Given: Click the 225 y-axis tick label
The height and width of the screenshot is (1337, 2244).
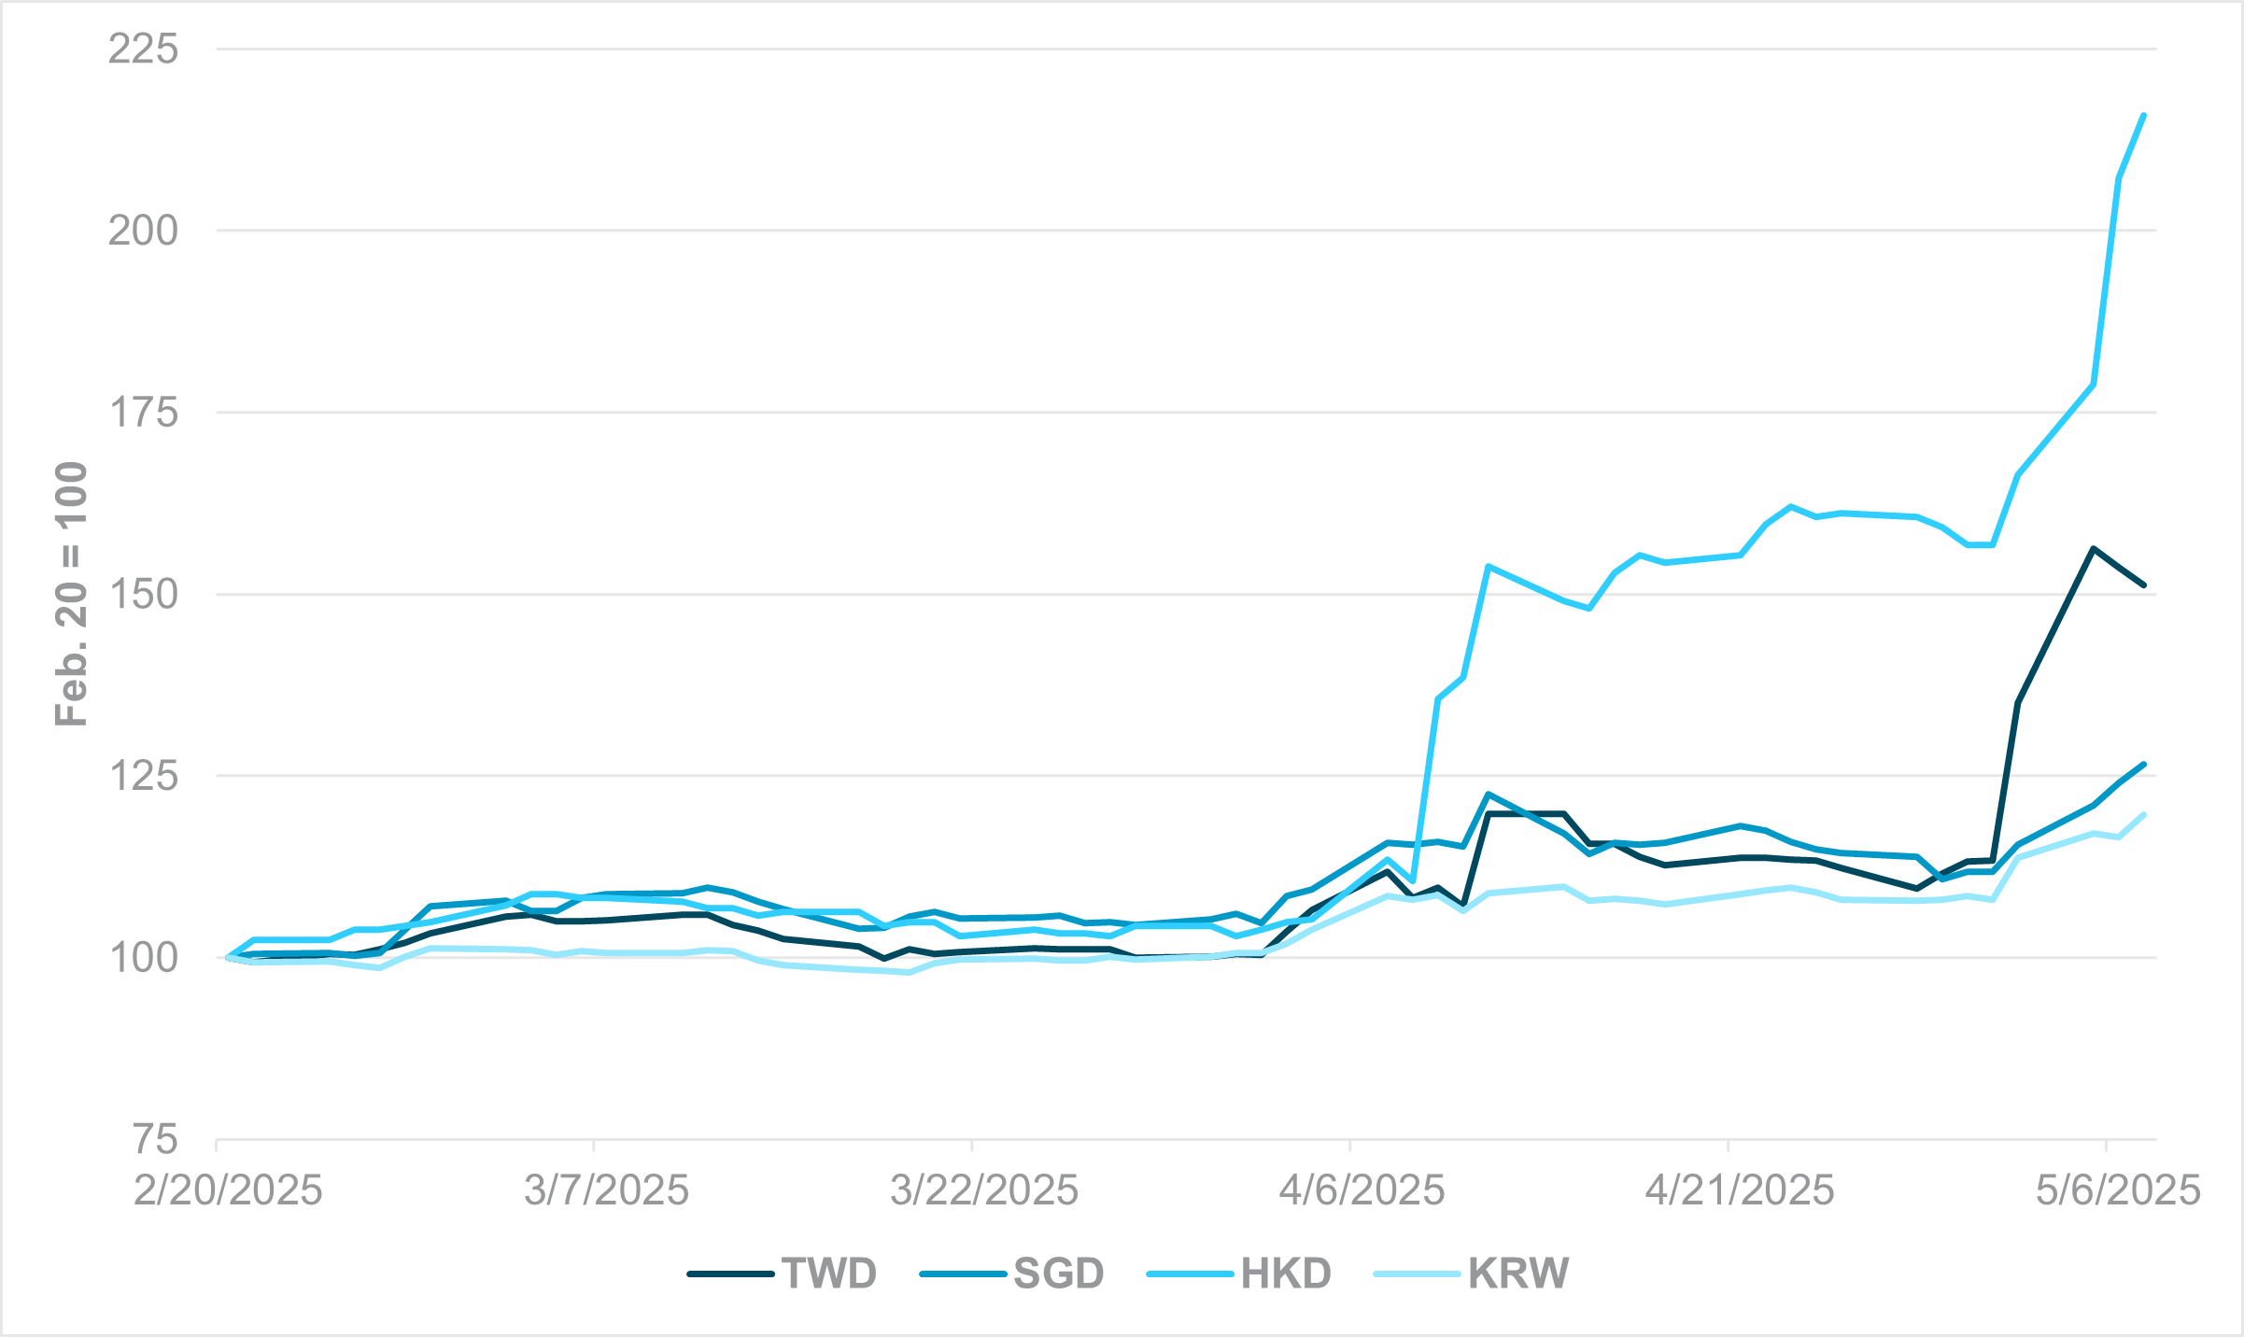Looking at the screenshot, I should pos(143,49).
